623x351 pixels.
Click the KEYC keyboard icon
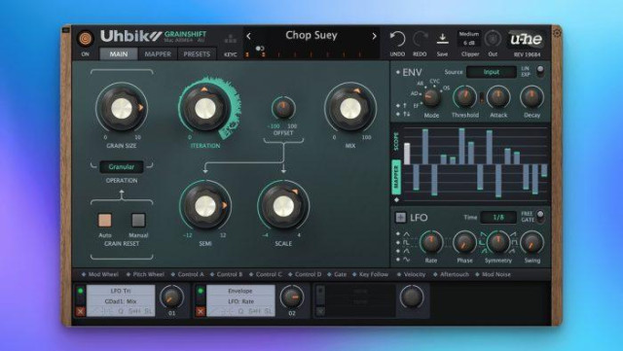(x=231, y=39)
